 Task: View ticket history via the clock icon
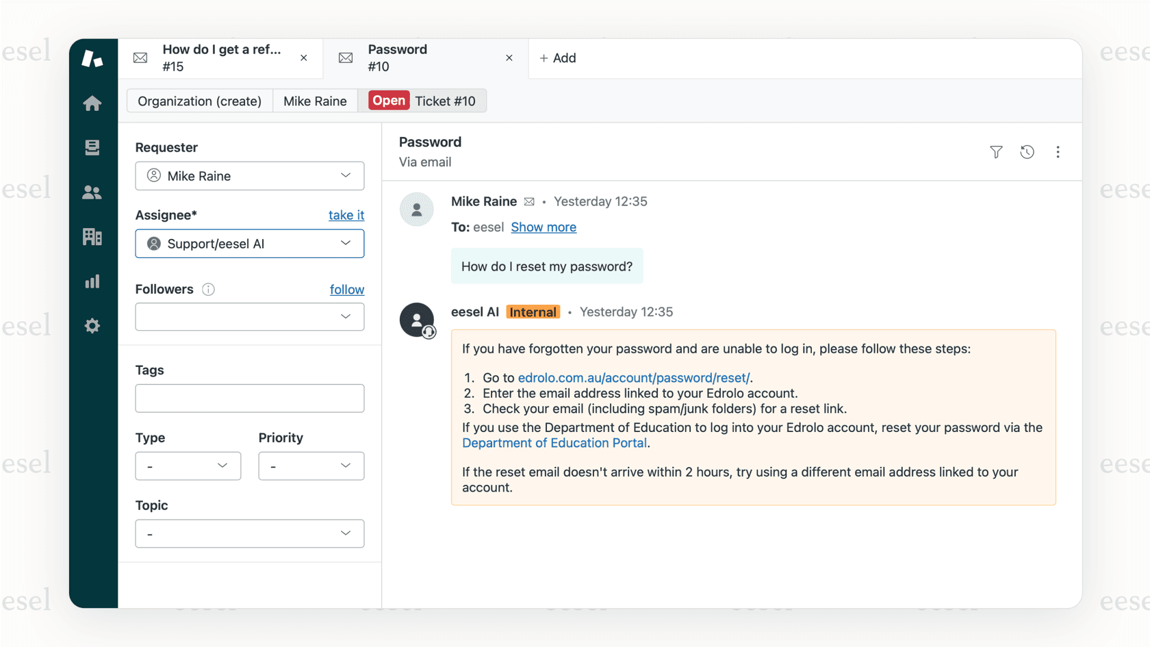(x=1027, y=152)
